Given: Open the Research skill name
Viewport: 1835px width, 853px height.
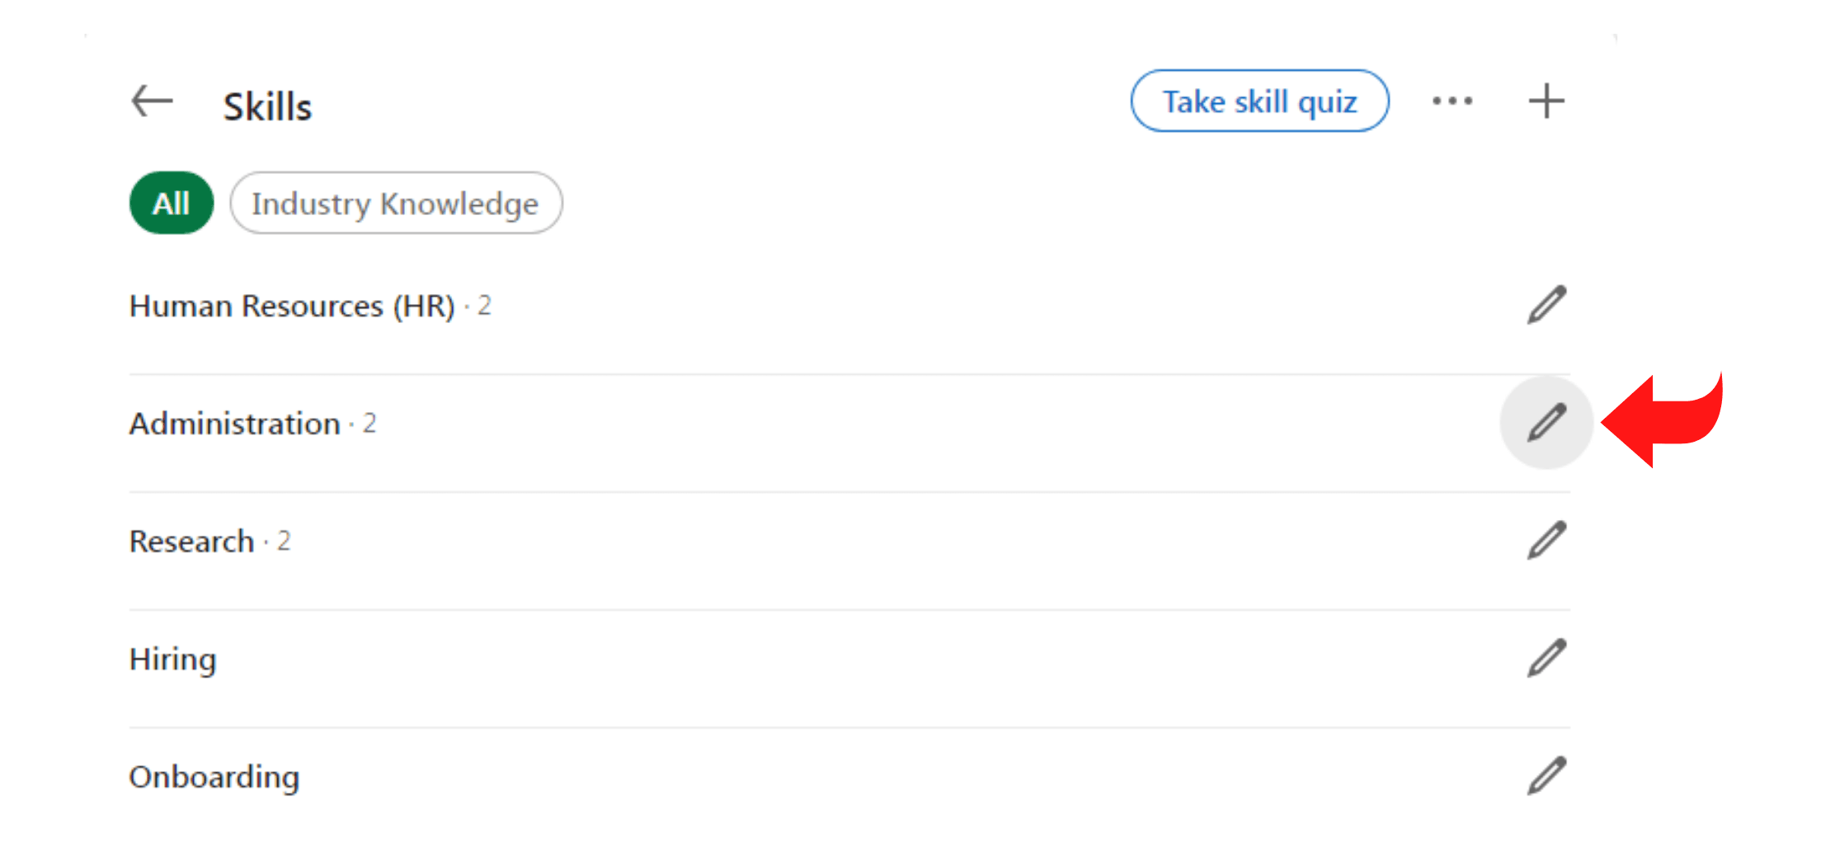Looking at the screenshot, I should click(192, 541).
